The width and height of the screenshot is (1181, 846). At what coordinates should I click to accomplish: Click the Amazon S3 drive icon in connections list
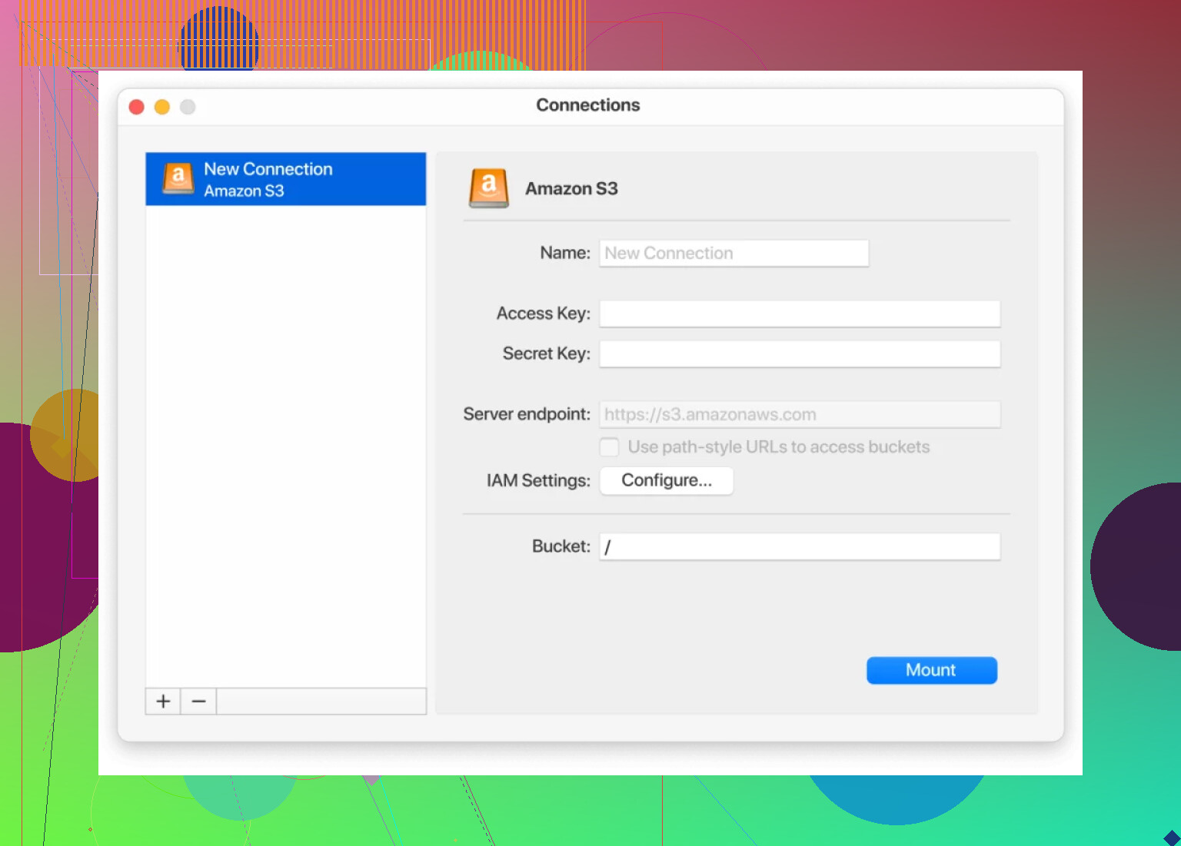pyautogui.click(x=178, y=178)
